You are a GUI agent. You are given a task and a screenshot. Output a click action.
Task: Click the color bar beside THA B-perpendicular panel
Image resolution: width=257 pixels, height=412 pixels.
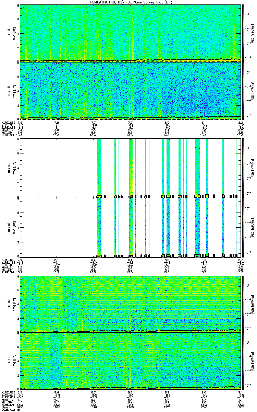[x=243, y=33]
